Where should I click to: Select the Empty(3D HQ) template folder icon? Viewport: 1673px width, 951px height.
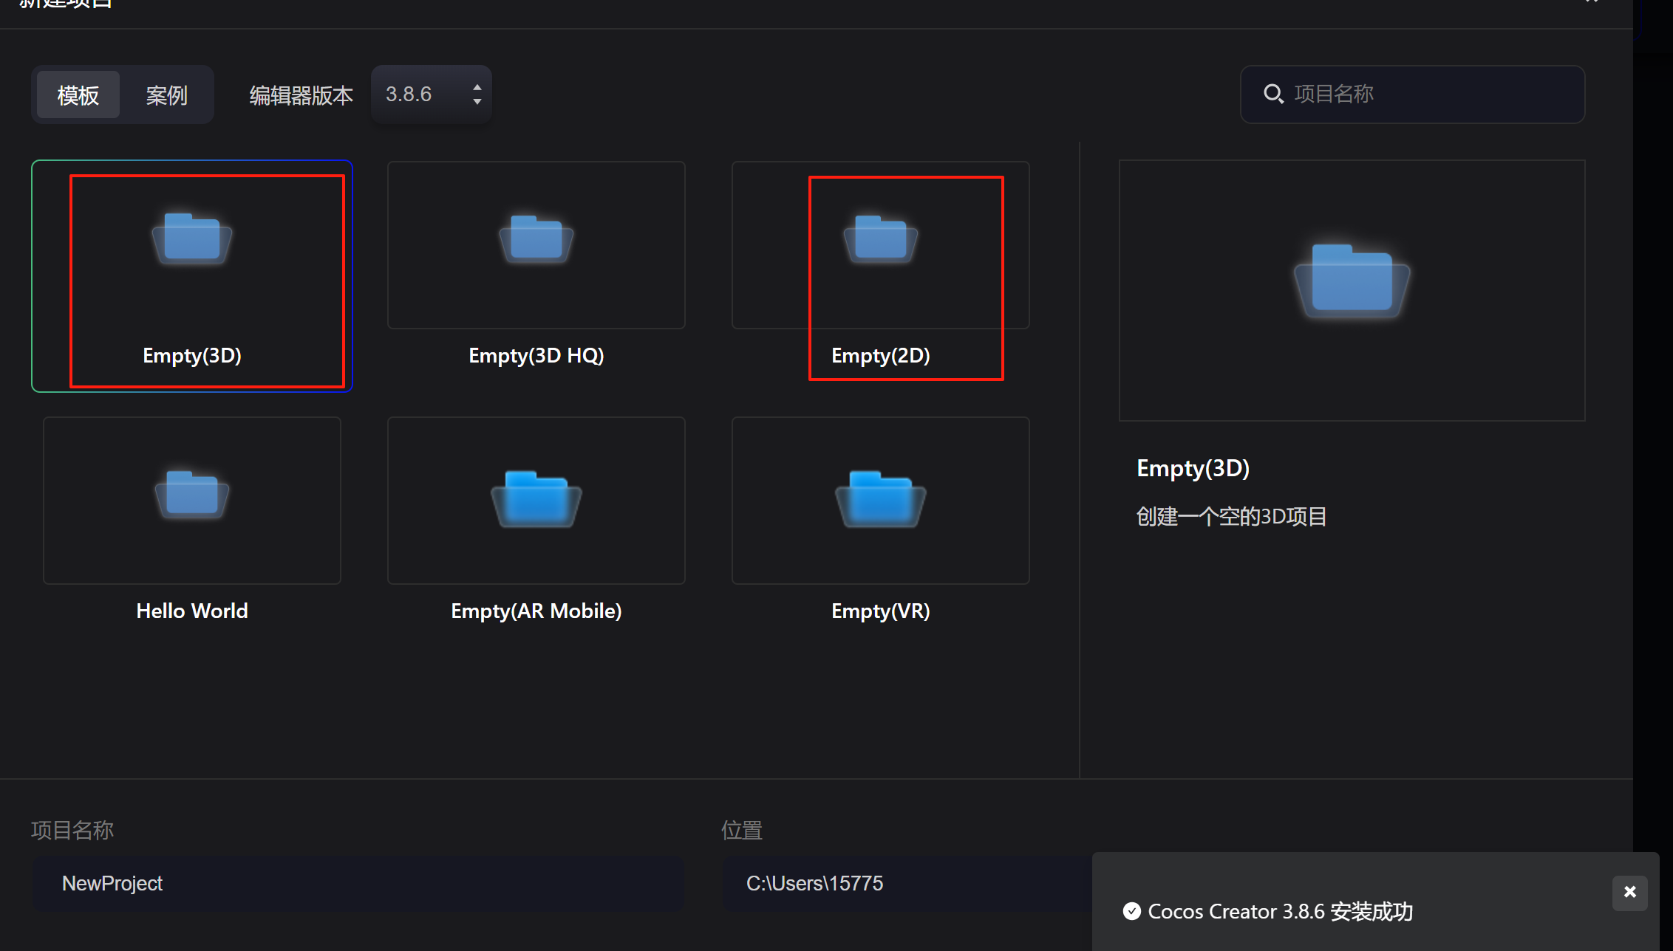point(536,238)
